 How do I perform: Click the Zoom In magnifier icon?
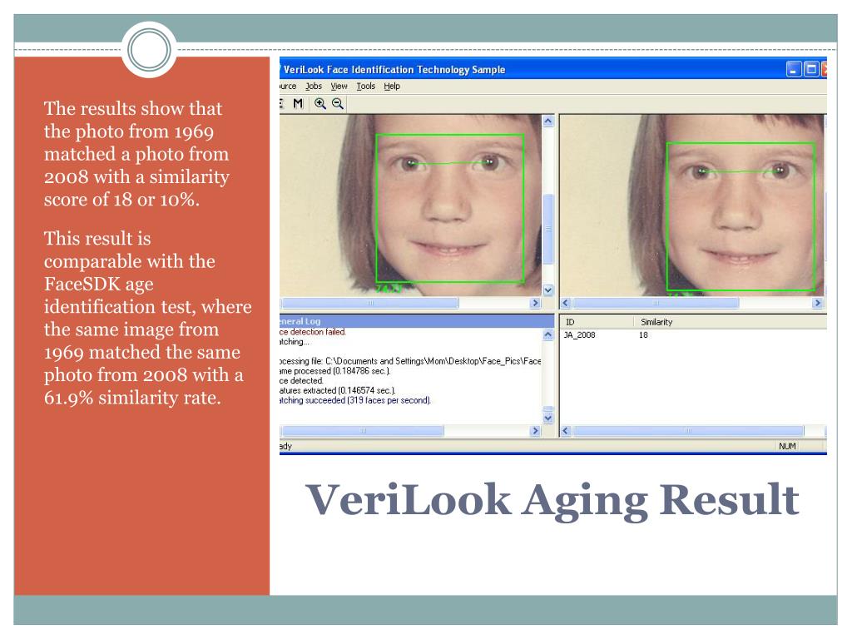click(x=320, y=103)
